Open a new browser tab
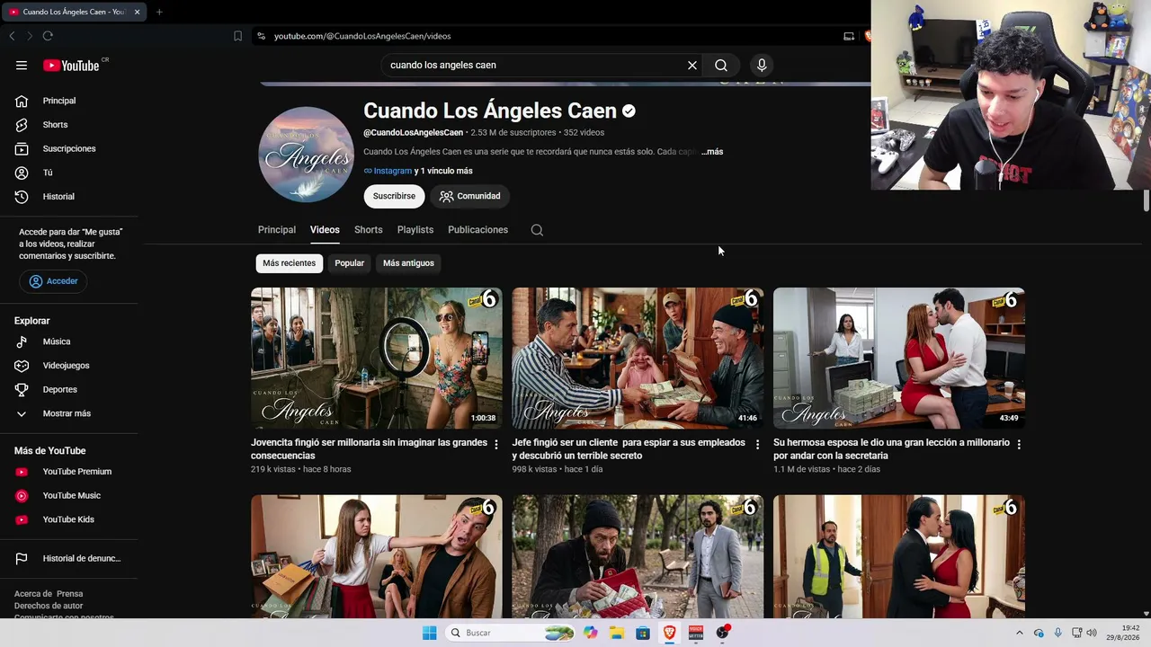Image resolution: width=1151 pixels, height=647 pixels. click(x=159, y=12)
